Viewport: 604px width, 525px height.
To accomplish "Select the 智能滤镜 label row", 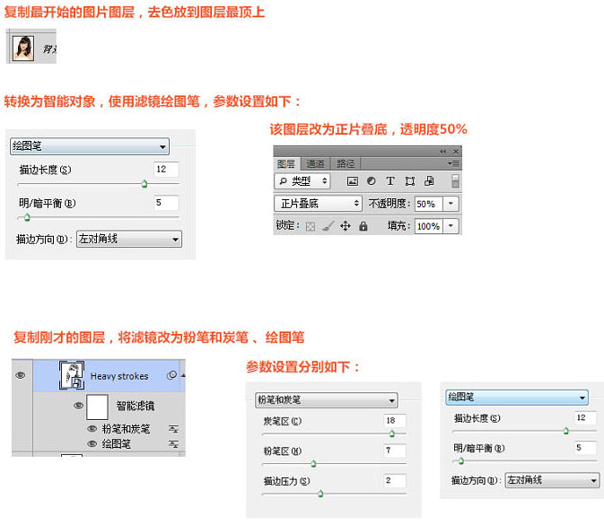I will click(136, 406).
